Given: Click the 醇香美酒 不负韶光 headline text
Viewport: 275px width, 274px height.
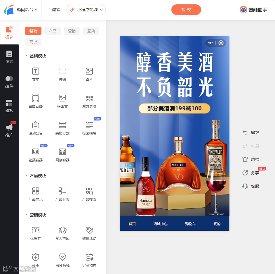Looking at the screenshot, I should click(x=175, y=75).
